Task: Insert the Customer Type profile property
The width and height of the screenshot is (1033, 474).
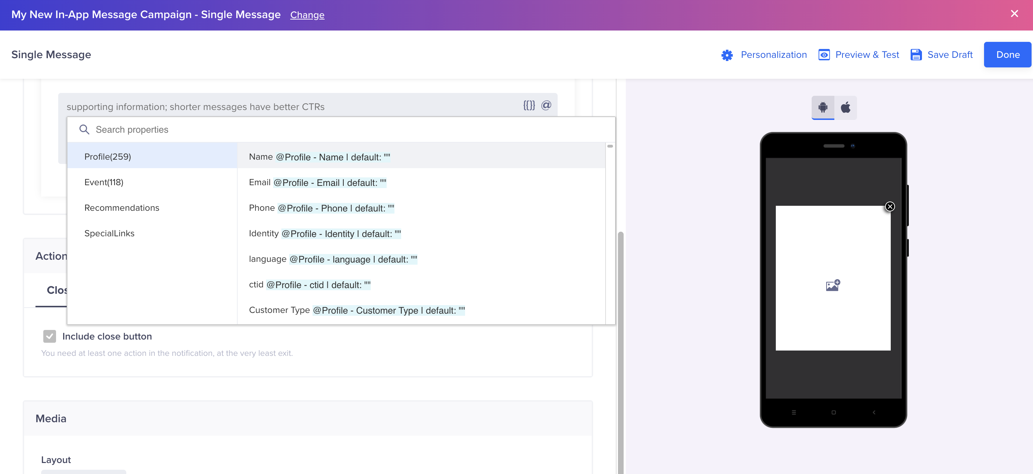Action: click(356, 310)
